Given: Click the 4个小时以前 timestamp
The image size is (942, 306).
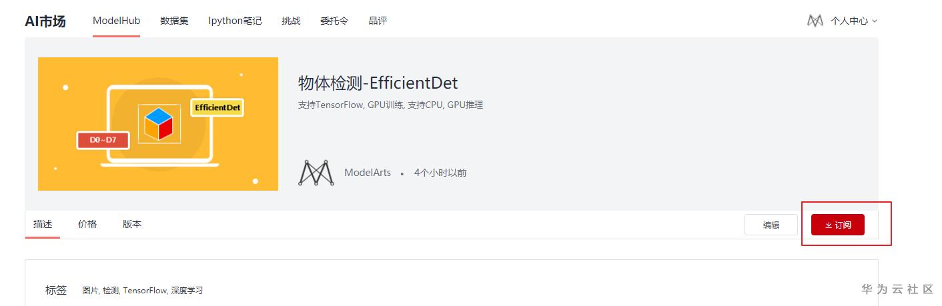Looking at the screenshot, I should tap(440, 173).
